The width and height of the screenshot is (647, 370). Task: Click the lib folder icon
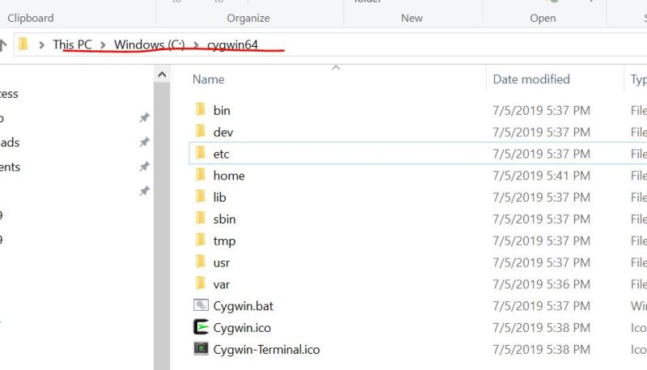point(201,197)
